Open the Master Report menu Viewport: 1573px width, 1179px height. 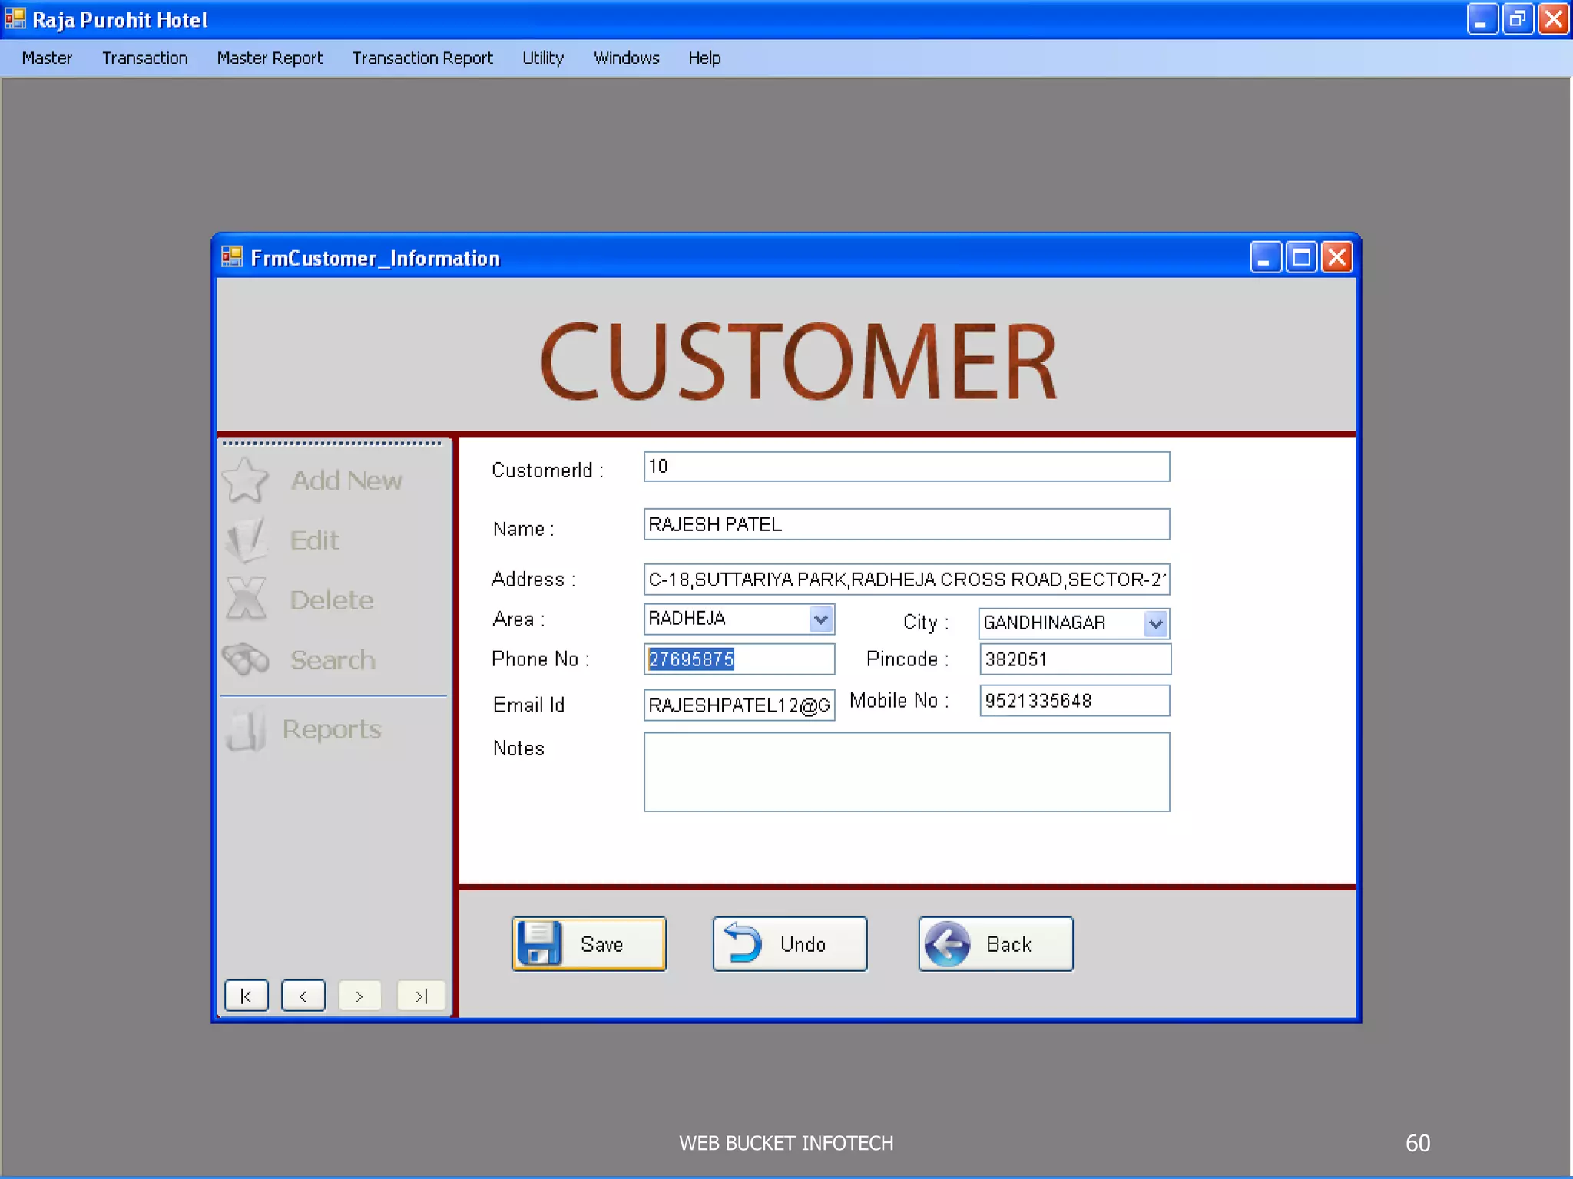tap(270, 58)
